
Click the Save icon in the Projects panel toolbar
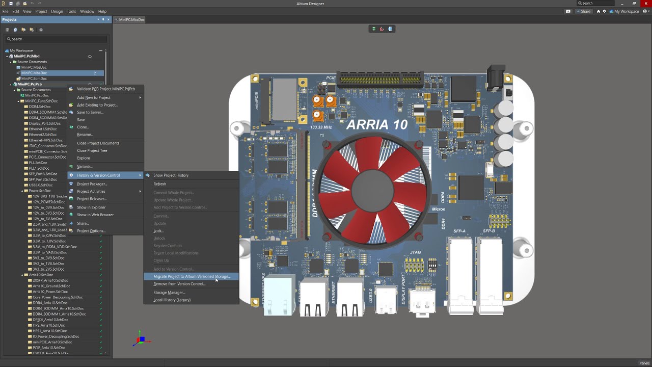click(x=7, y=30)
